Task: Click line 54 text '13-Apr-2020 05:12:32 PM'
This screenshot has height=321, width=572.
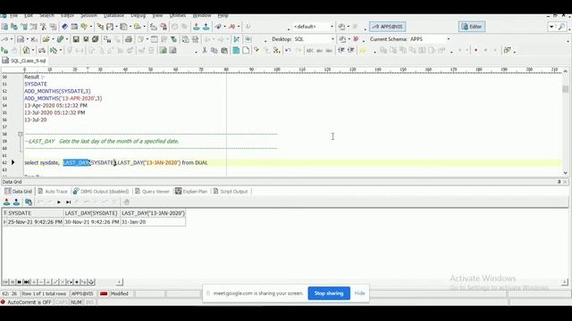Action: 55,105
